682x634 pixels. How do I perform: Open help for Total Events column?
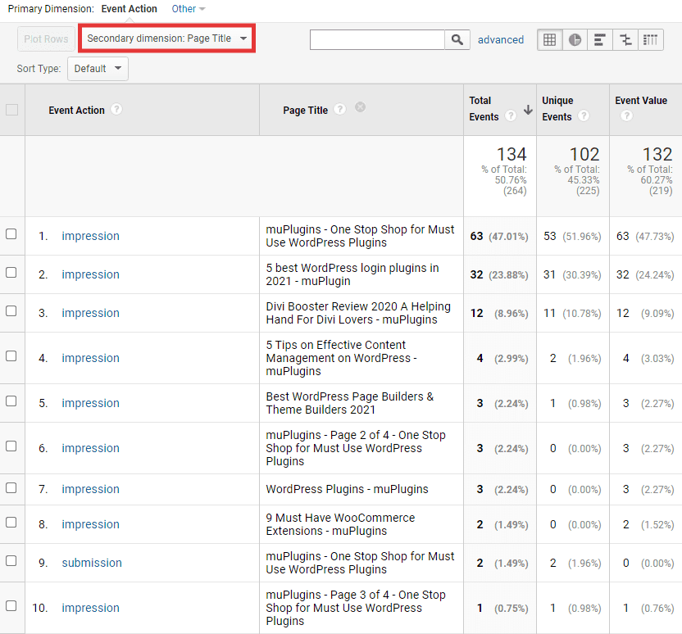pos(511,116)
